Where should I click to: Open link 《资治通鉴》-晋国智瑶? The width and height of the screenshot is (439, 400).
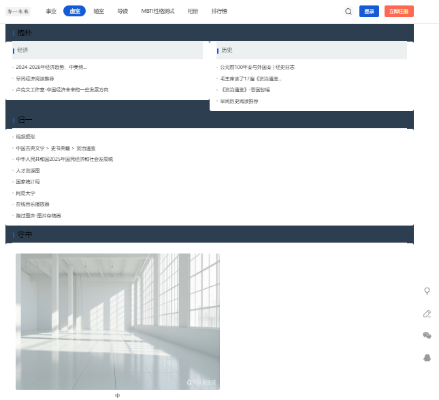[245, 90]
